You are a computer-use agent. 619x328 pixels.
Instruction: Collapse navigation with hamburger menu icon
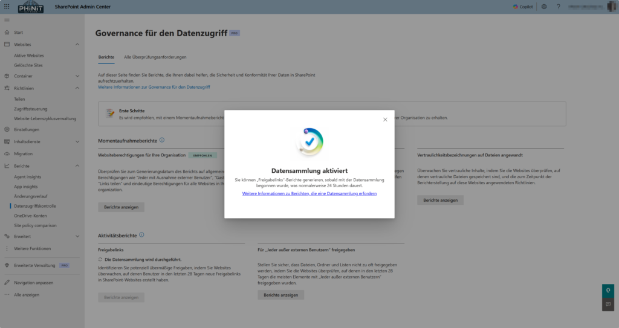7,21
